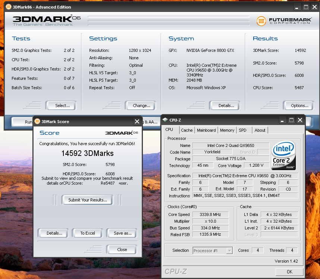
Task: Export score with To Excel button
Action: (88, 233)
